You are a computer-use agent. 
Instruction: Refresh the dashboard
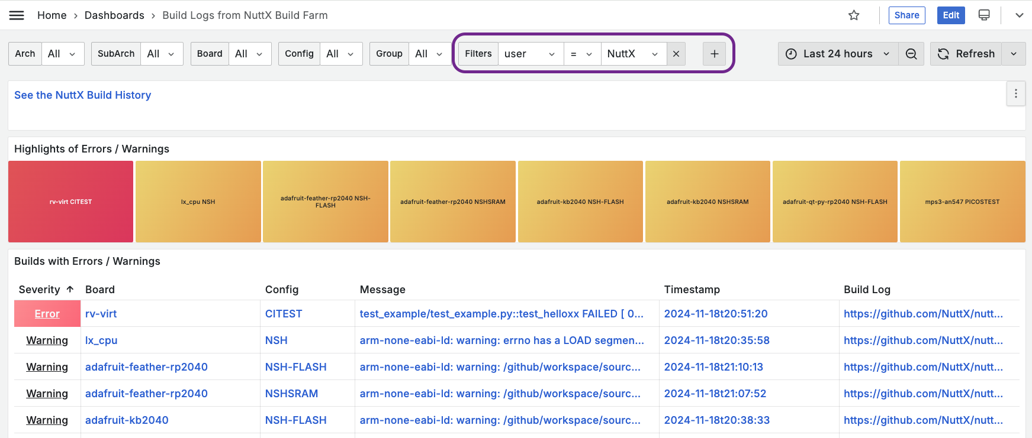pos(967,54)
